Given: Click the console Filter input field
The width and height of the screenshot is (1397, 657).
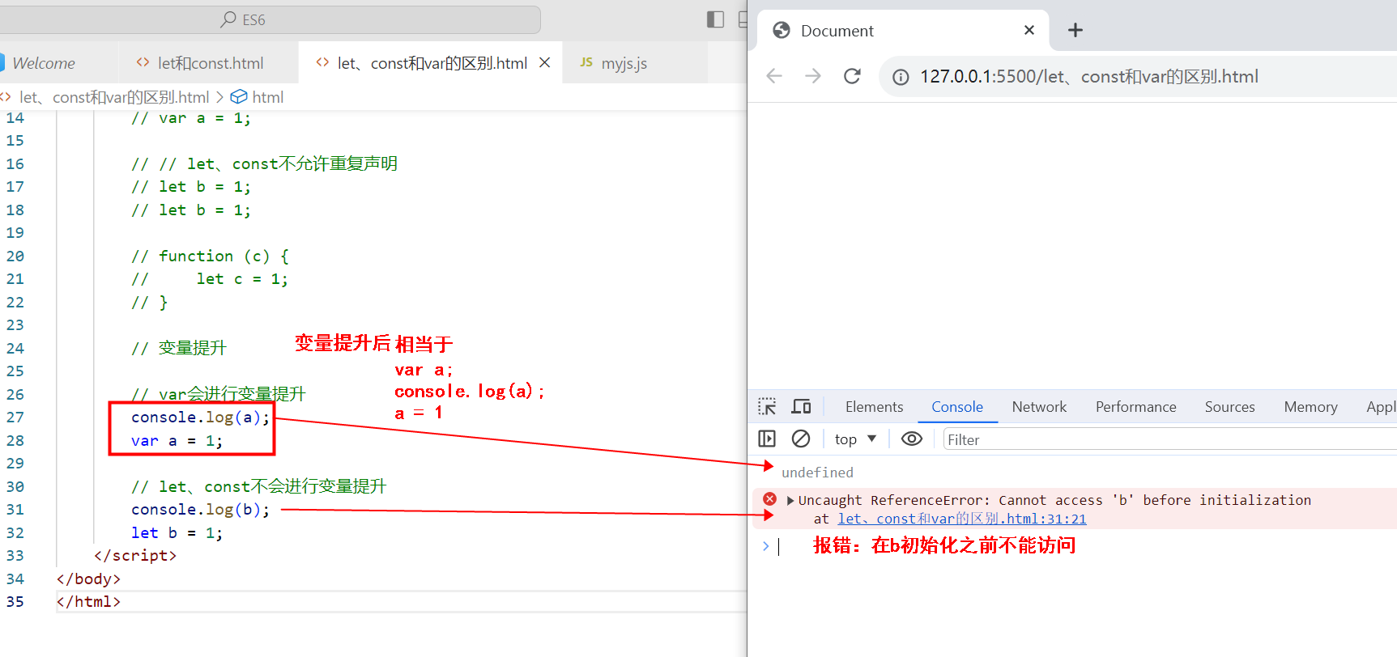Looking at the screenshot, I should tap(1169, 439).
